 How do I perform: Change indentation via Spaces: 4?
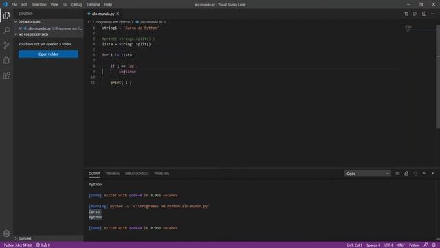click(x=373, y=245)
